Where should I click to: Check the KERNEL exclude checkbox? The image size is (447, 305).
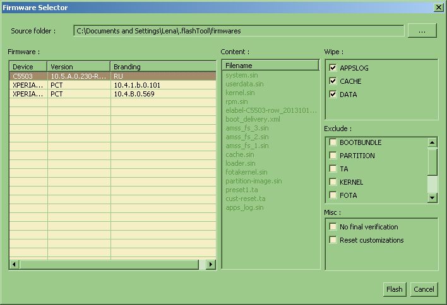[x=333, y=182]
